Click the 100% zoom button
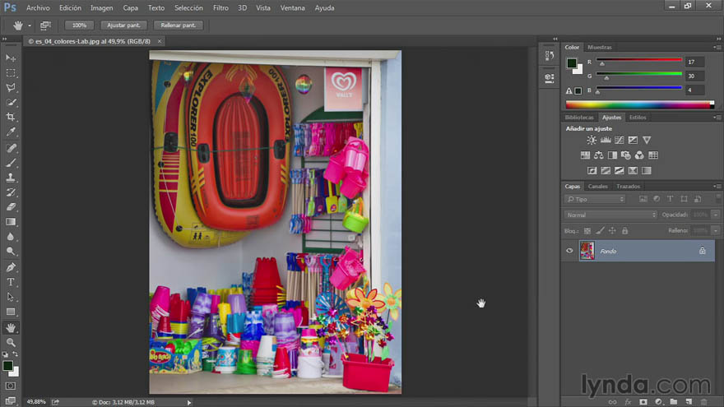Image resolution: width=724 pixels, height=407 pixels. point(79,25)
